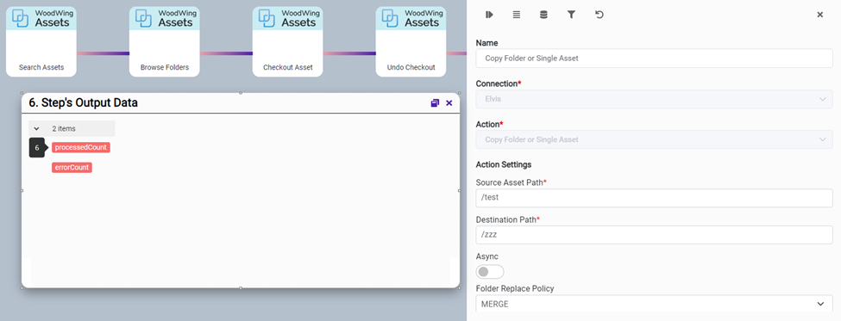The image size is (841, 321).
Task: Open the Folder Replace Policy dropdown
Action: coord(655,303)
